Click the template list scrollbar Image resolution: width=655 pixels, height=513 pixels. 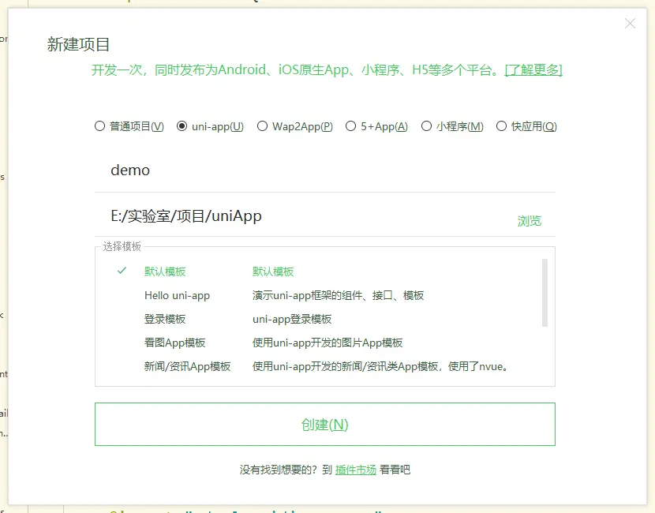point(545,293)
